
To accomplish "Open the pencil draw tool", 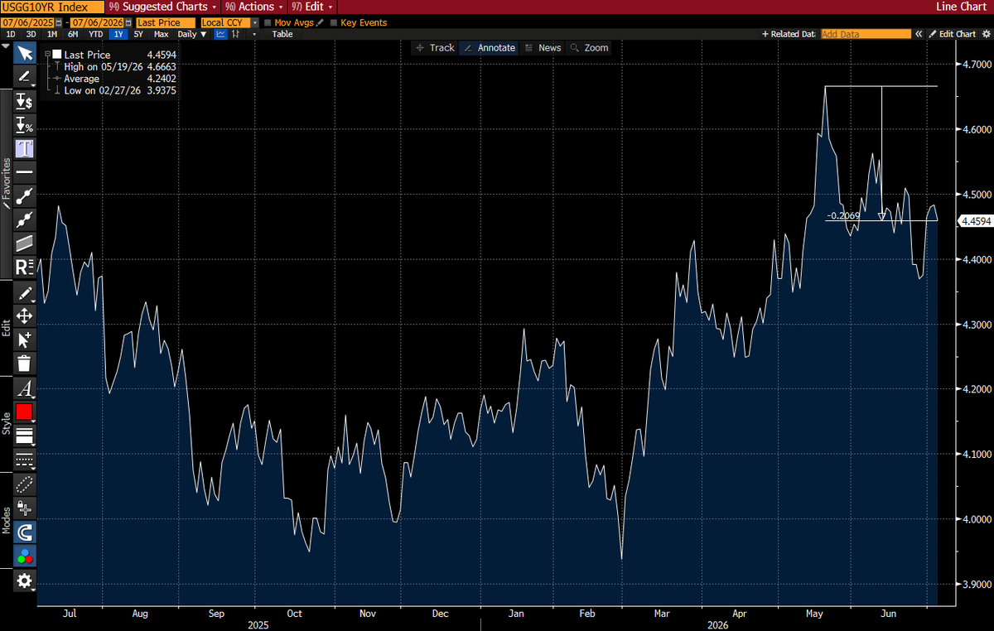I will click(25, 78).
